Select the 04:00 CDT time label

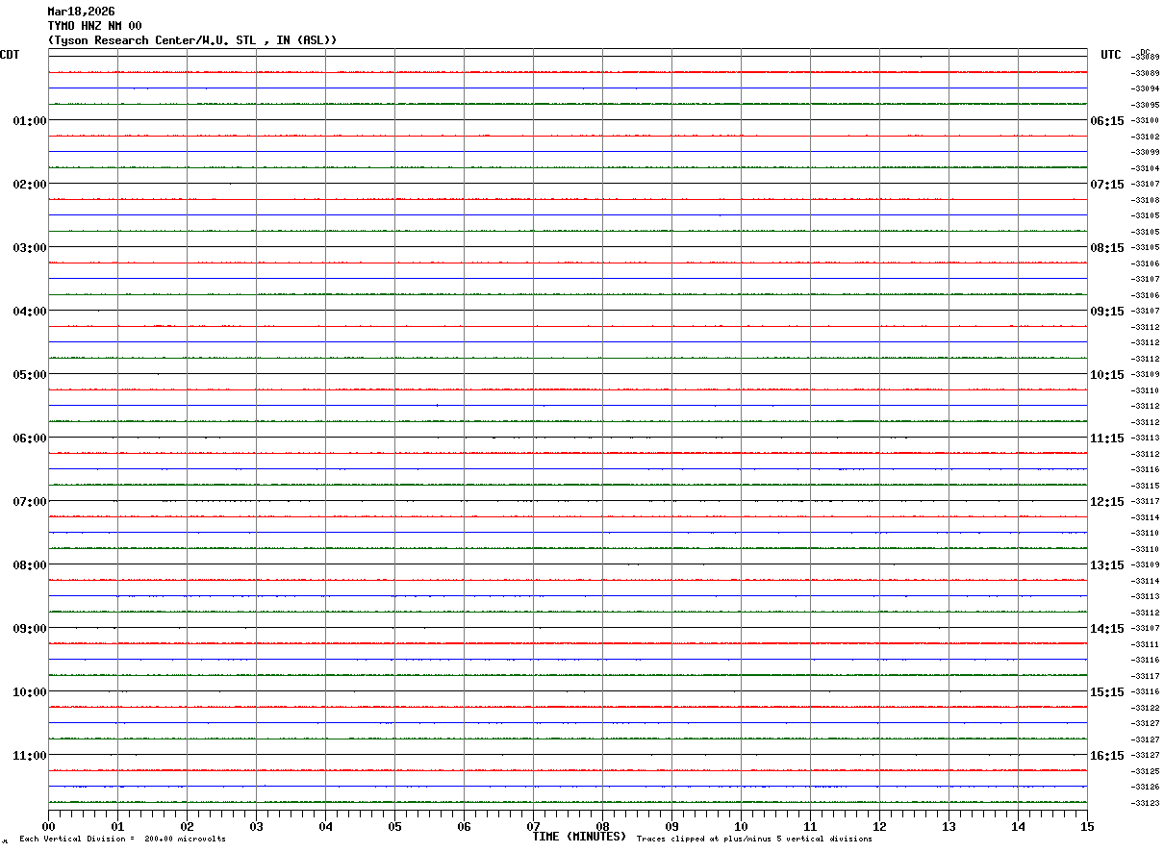30,312
